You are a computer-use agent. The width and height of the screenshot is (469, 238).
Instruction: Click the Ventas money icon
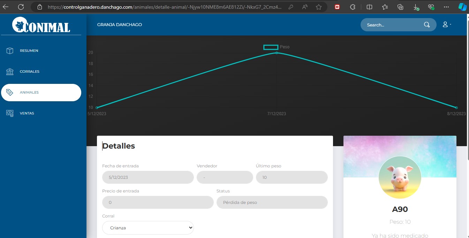point(10,113)
